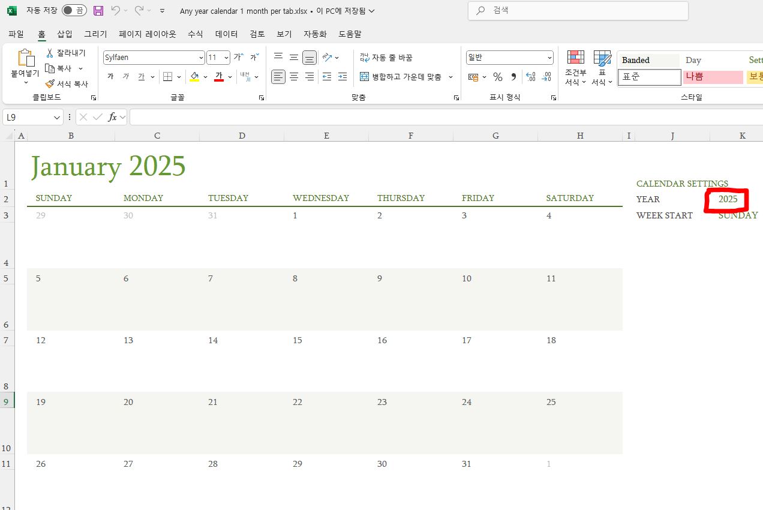Click the Undo arrow icon
763x510 pixels.
(116, 11)
